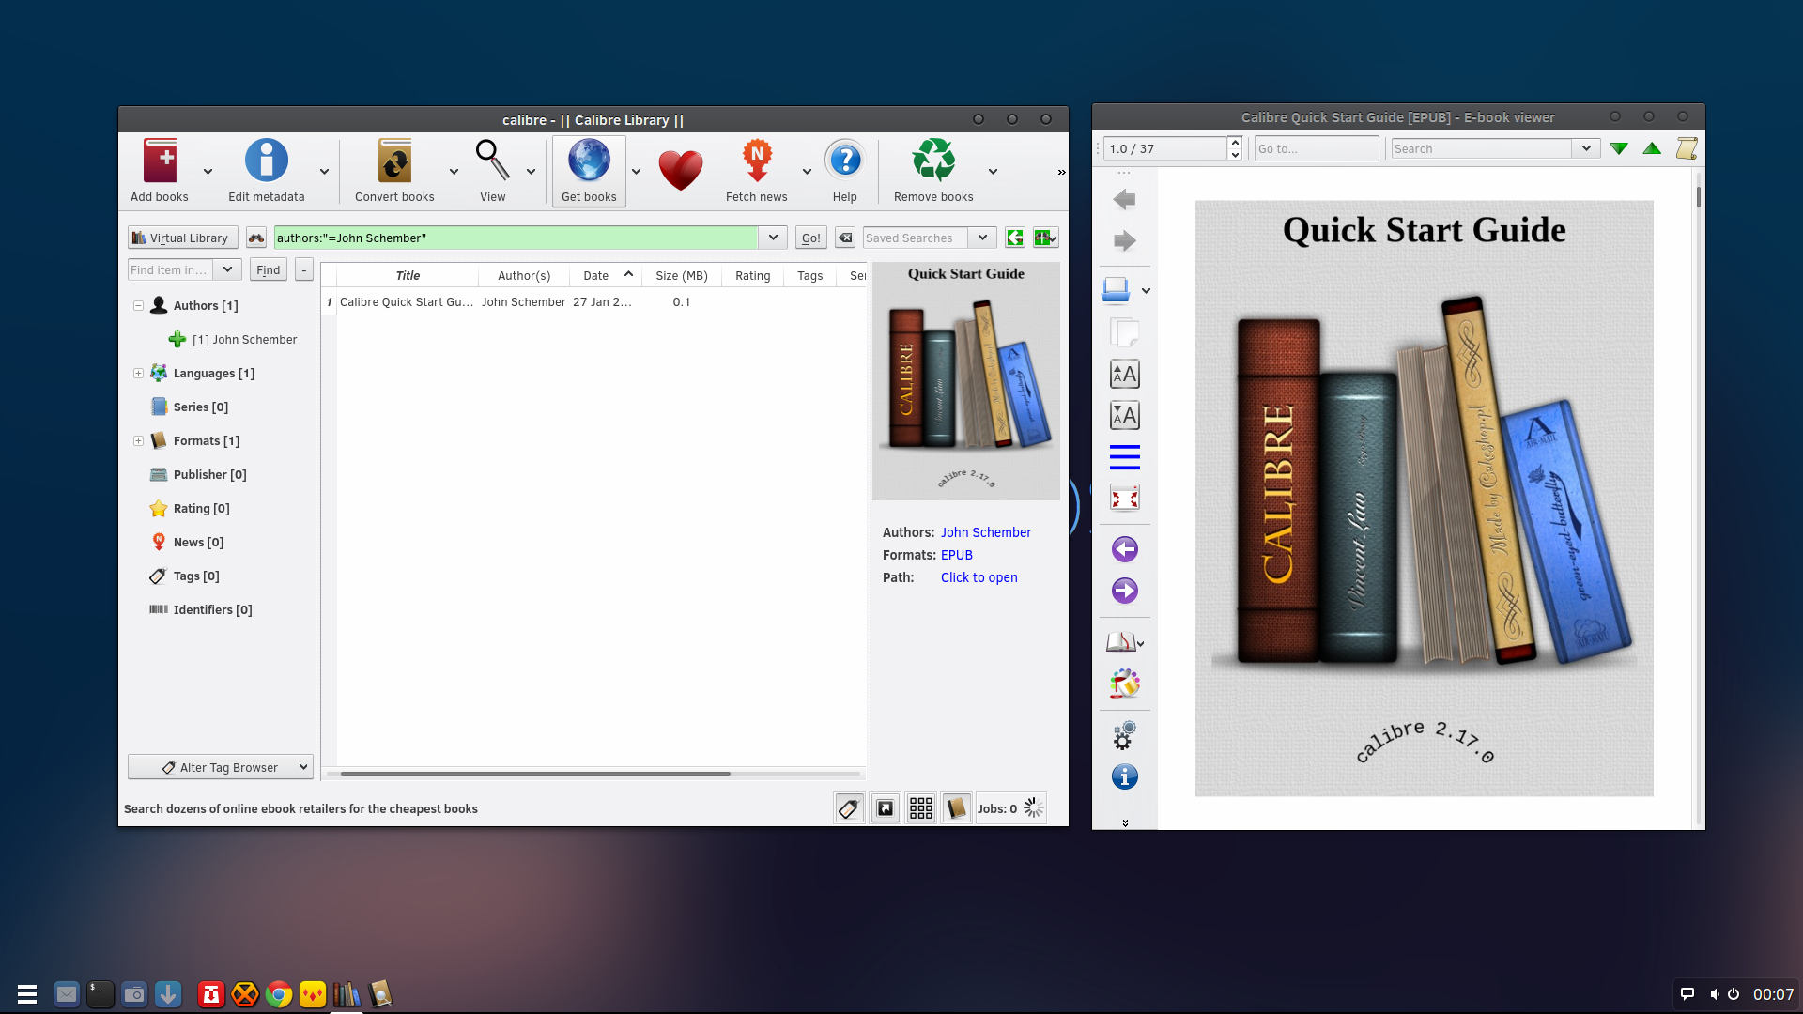Click the copy search to saved icon

pyautogui.click(x=1015, y=238)
